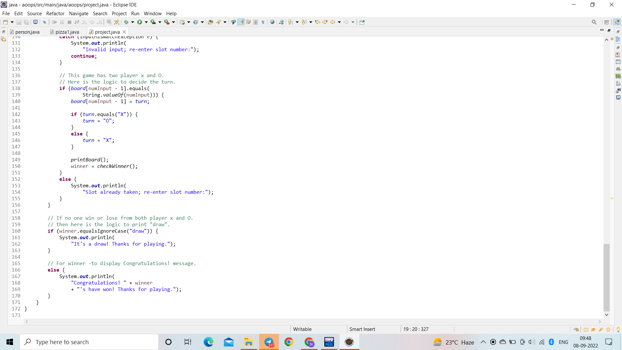This screenshot has height=350, width=622.
Task: Open the Refactor menu
Action: point(55,13)
